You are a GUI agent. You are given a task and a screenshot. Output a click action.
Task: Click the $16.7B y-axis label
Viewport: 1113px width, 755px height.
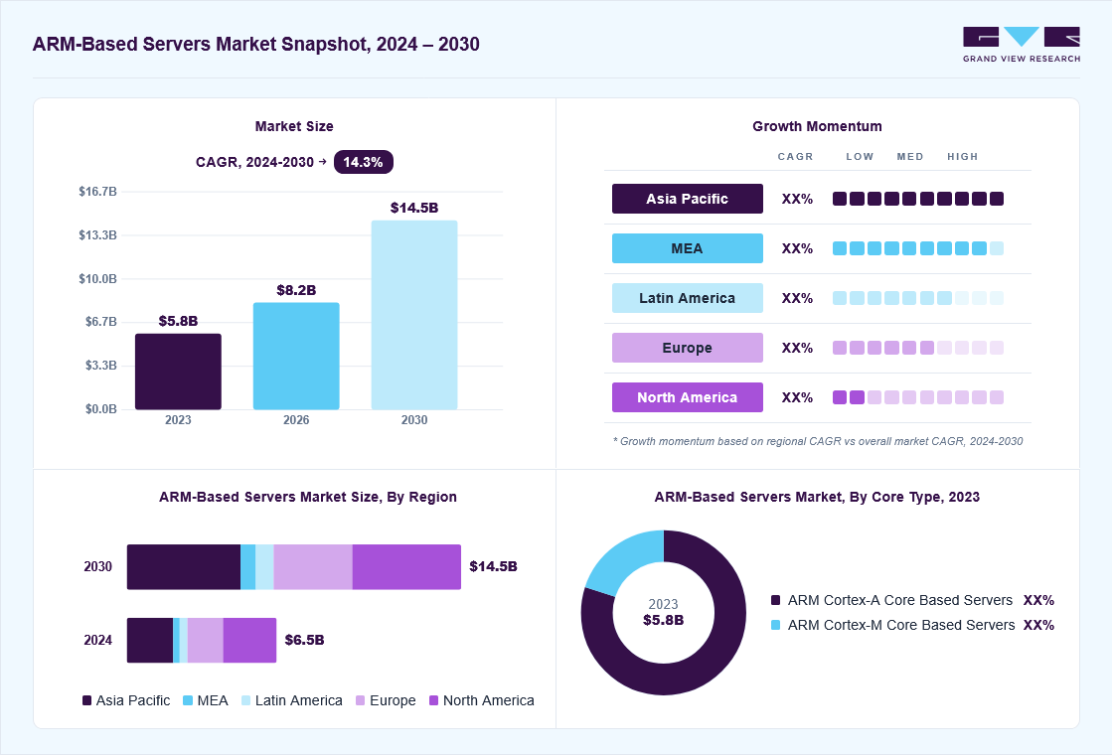click(98, 192)
